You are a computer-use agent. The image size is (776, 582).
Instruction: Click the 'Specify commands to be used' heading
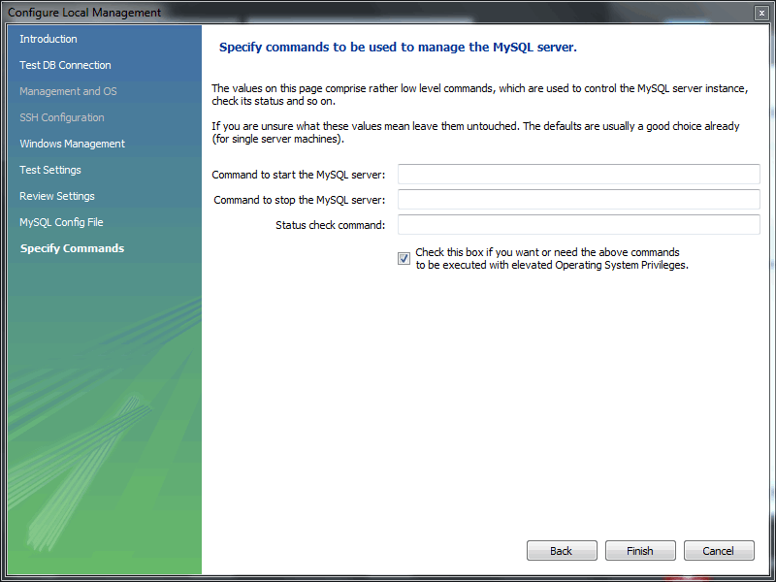click(398, 47)
